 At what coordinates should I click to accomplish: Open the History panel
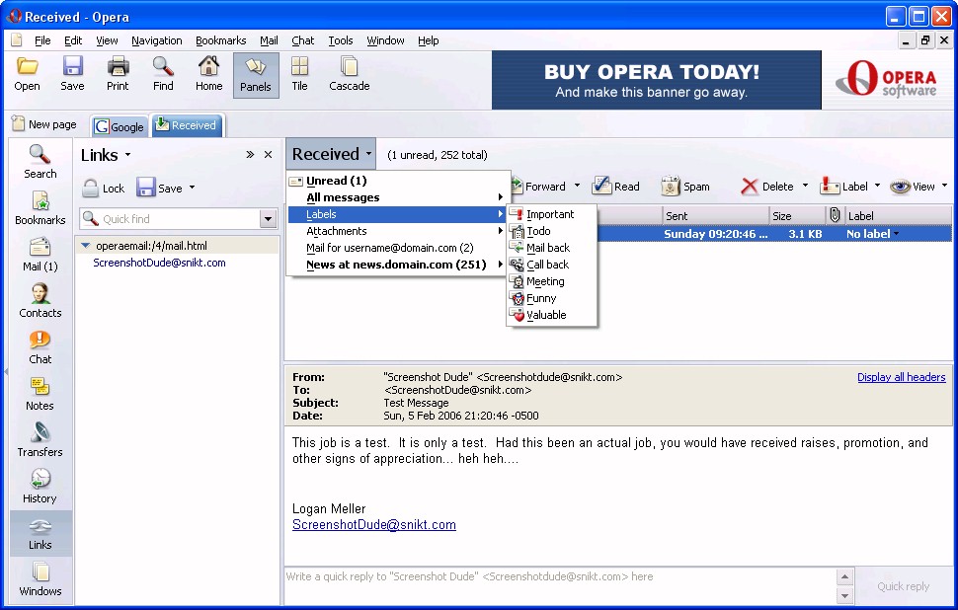(40, 487)
